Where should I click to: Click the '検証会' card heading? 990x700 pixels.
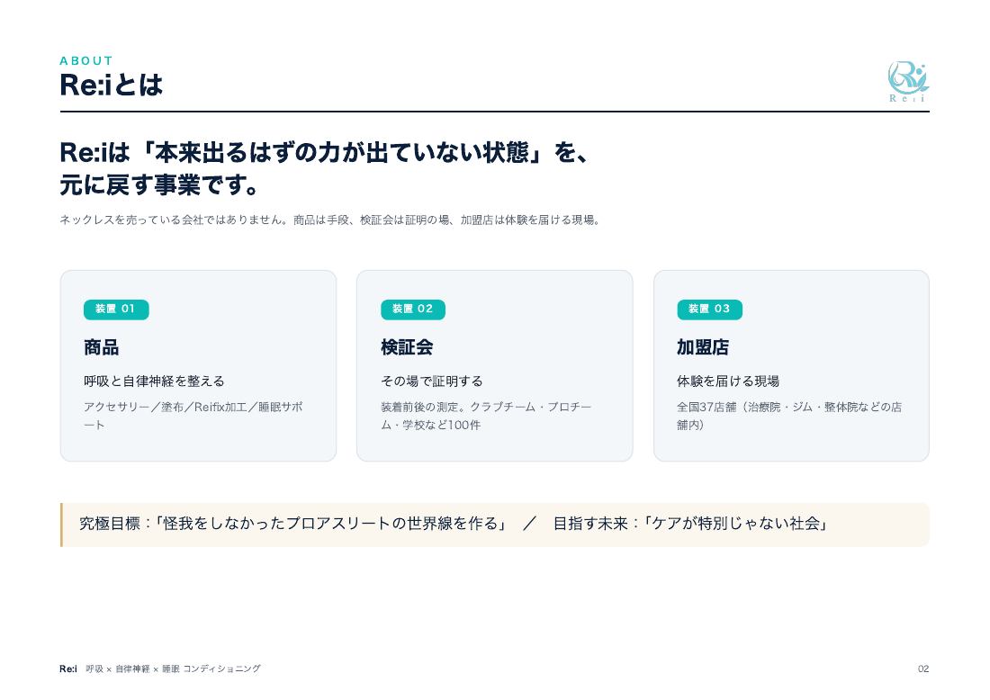point(407,347)
